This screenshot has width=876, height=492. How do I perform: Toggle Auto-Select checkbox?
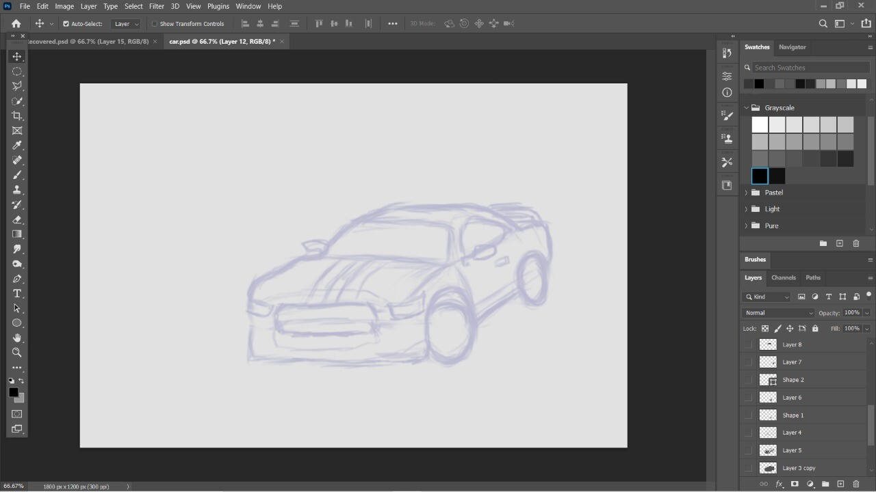[x=65, y=23]
